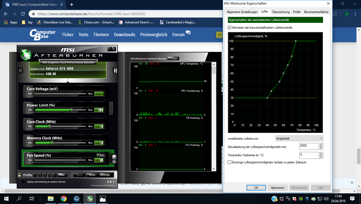The width and height of the screenshot is (361, 204).
Task: Switch to Chrome on the taskbar
Action: [63, 198]
